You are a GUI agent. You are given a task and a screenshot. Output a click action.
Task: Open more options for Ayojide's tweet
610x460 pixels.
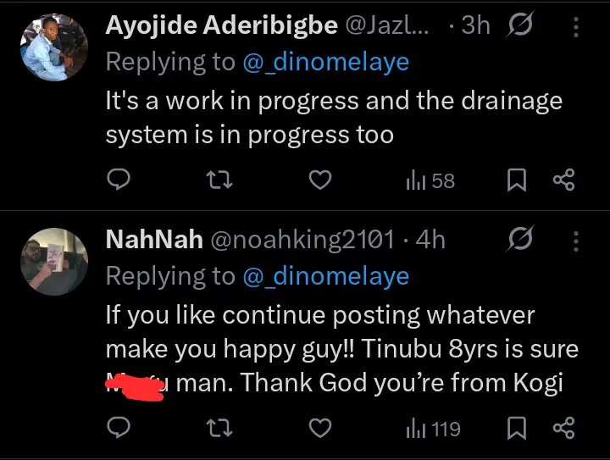(x=577, y=26)
